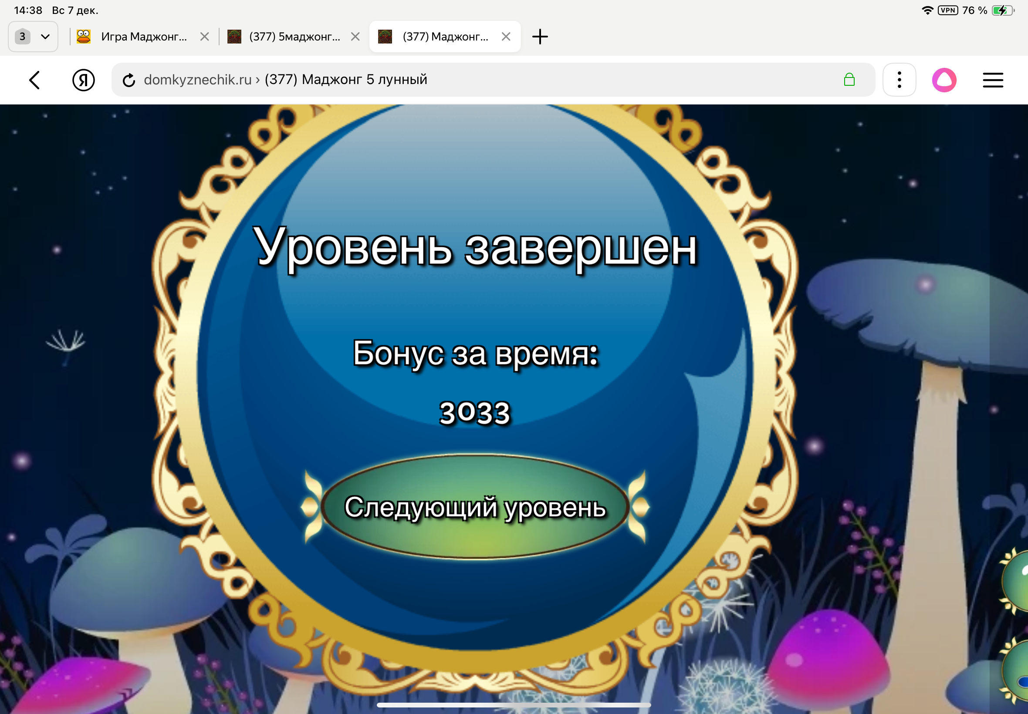Click the upper round green game button at right edge
Viewport: 1028px width, 714px height.
[1017, 582]
